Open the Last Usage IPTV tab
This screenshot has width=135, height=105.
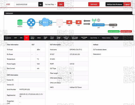(x=84, y=38)
